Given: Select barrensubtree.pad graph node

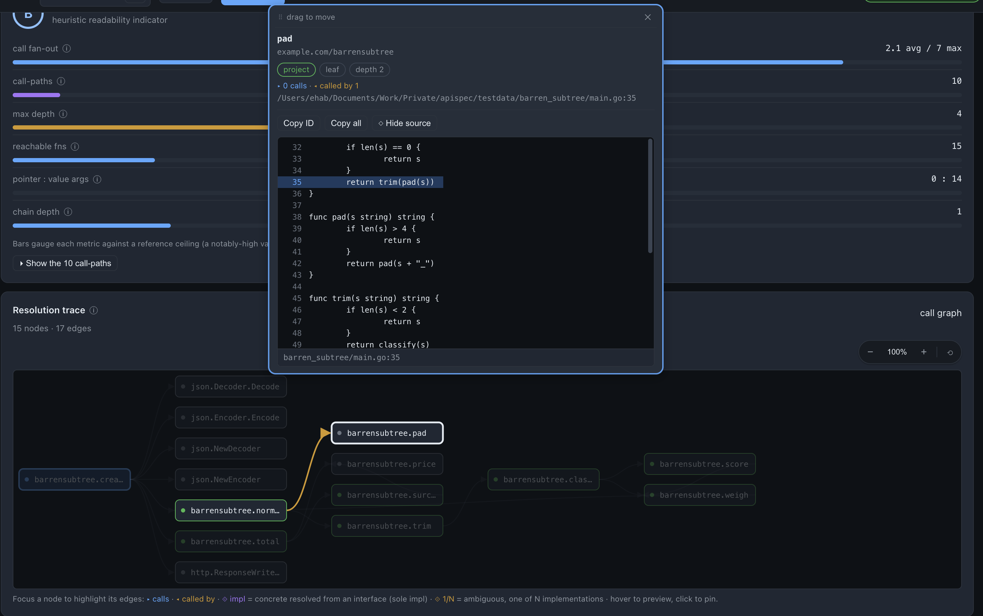Looking at the screenshot, I should pos(387,433).
